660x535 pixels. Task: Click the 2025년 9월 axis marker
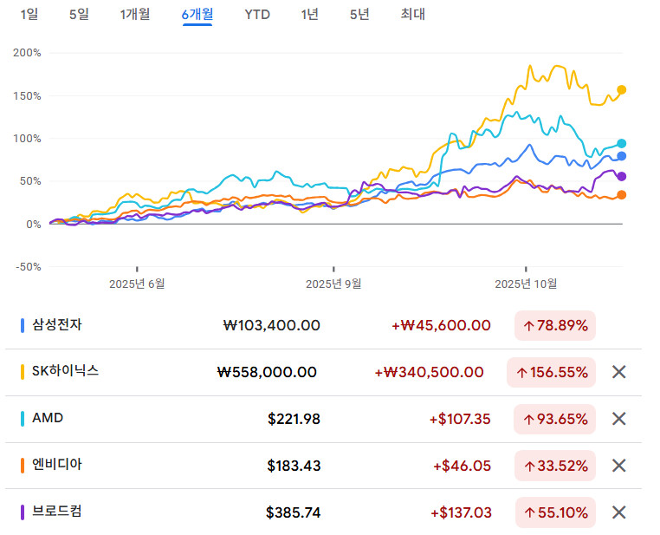tap(333, 283)
